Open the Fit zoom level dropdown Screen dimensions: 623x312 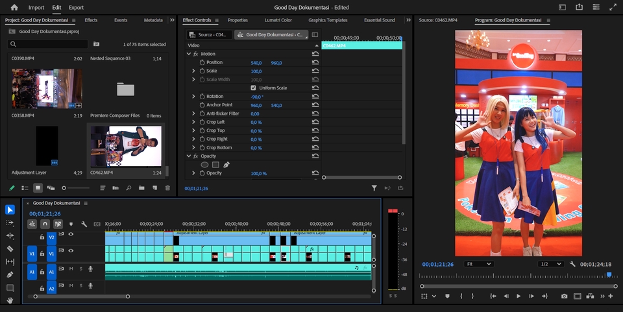[x=479, y=264]
